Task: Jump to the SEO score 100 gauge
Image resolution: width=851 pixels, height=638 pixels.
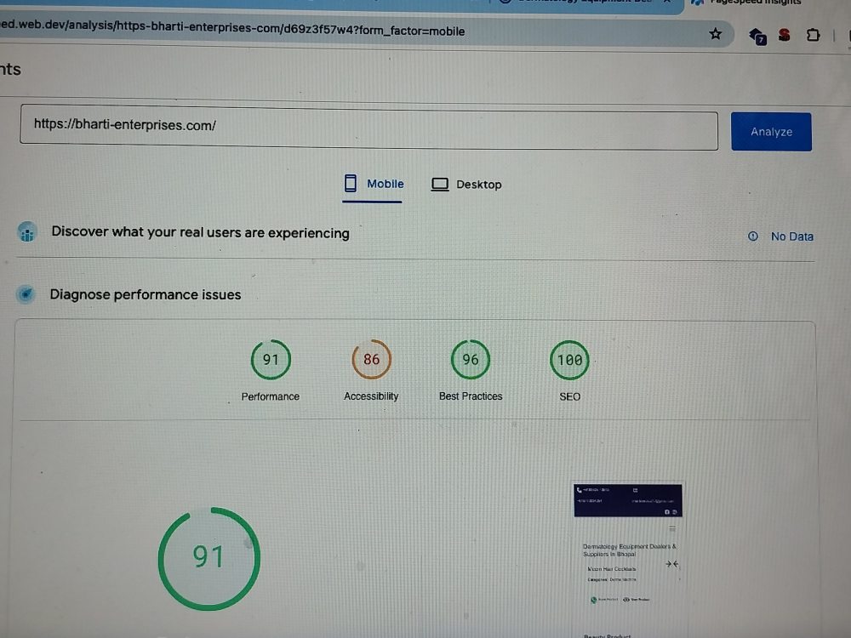Action: [569, 360]
